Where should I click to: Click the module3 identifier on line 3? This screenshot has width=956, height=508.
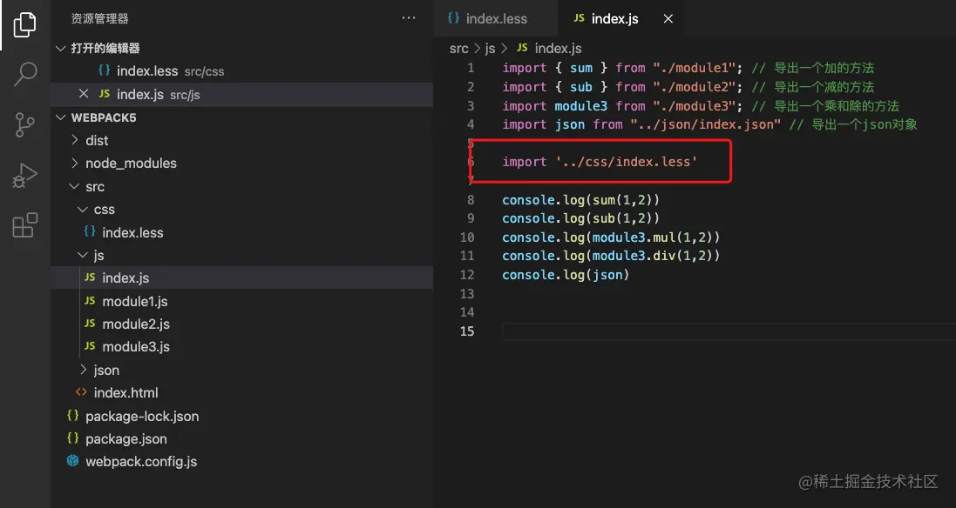580,106
